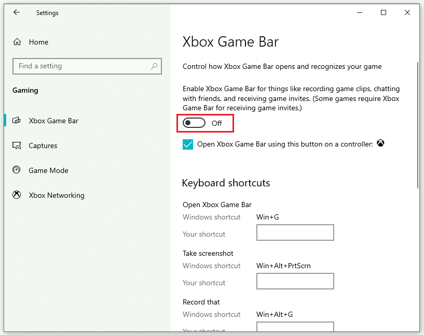The width and height of the screenshot is (424, 335).
Task: Select the Xbox Game Bar sidebar icon
Action: coord(17,120)
